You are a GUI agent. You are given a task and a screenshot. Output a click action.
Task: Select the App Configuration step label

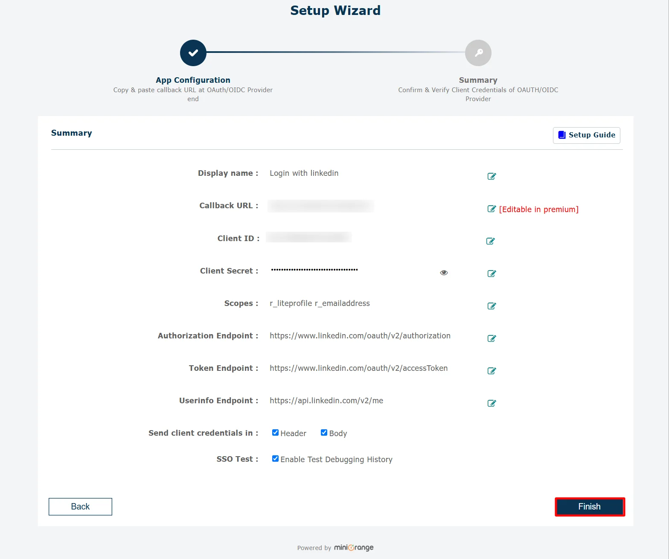(x=193, y=80)
